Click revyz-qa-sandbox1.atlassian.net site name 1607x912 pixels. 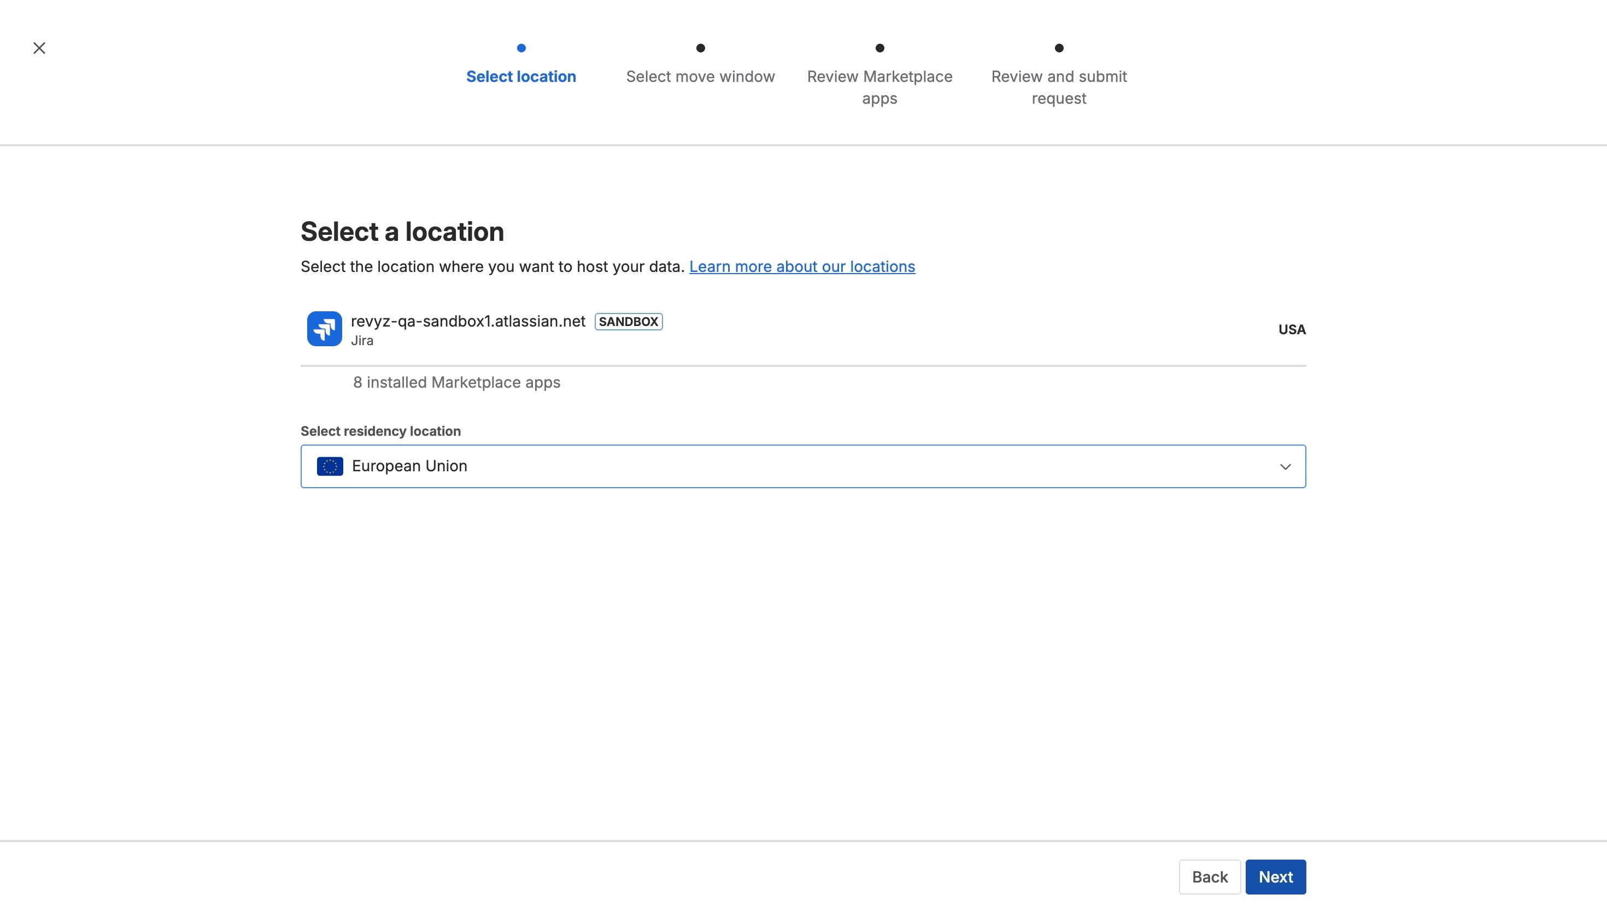[x=467, y=321]
